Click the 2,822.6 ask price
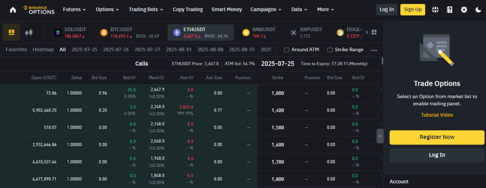This screenshot has height=188, width=486. pyautogui.click(x=186, y=107)
